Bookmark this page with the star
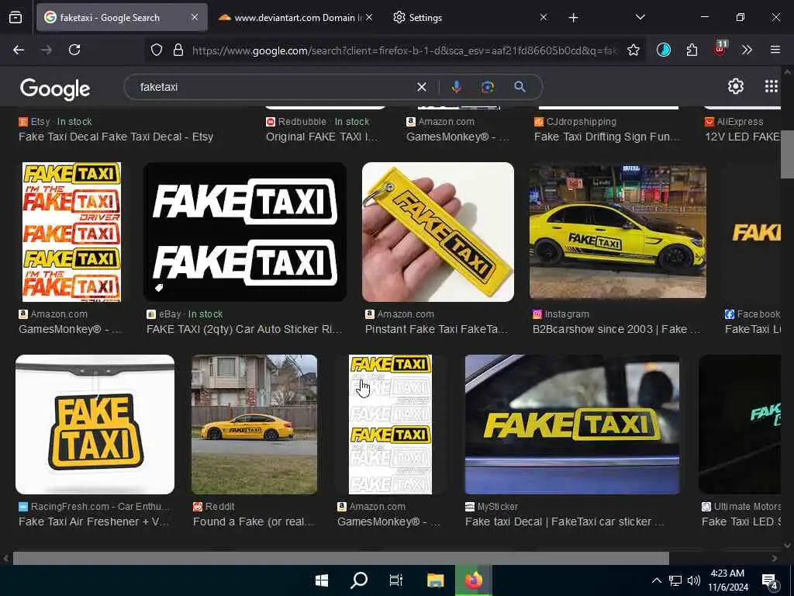The height and width of the screenshot is (596, 794). click(x=633, y=50)
